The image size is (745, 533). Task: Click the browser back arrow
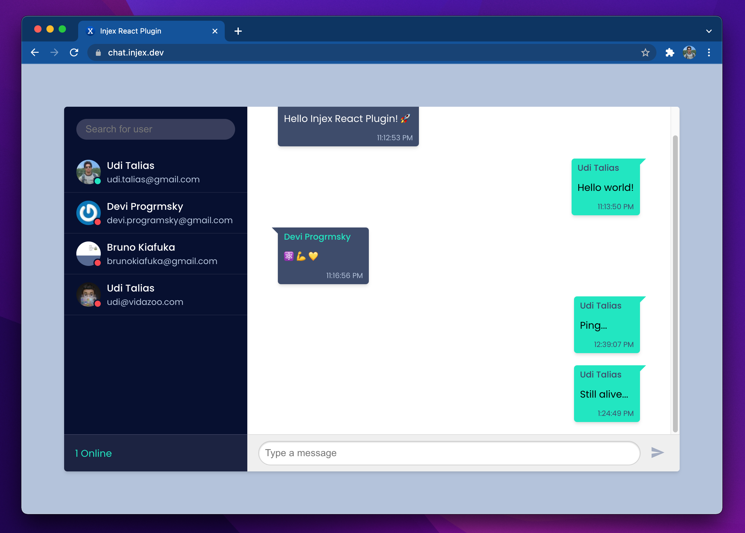point(35,52)
